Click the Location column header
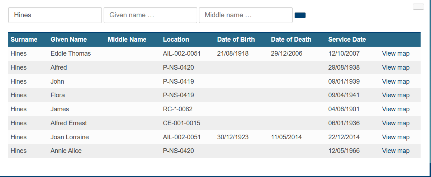This screenshot has height=177, width=431. point(176,39)
